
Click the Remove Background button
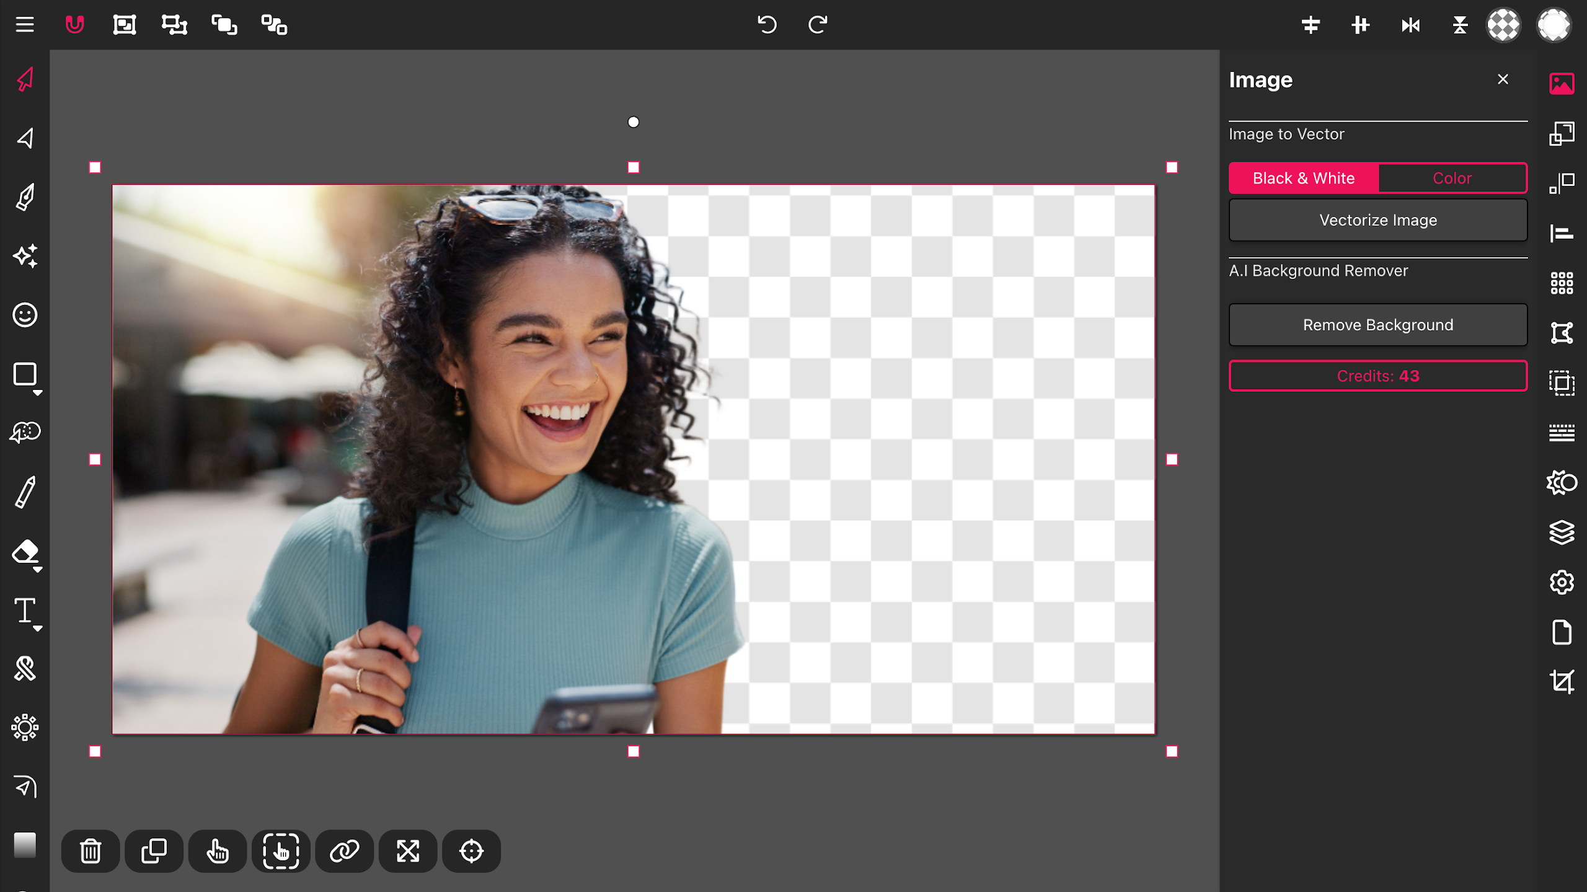[x=1377, y=325]
